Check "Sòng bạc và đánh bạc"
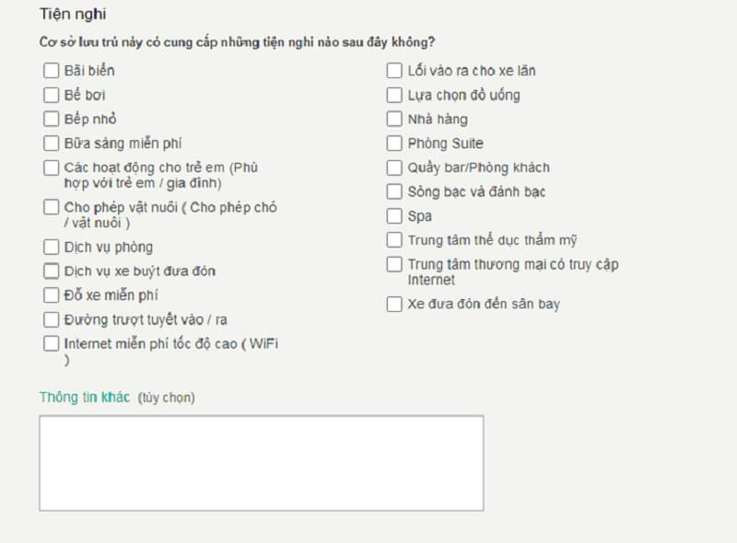737x543 pixels. [393, 191]
